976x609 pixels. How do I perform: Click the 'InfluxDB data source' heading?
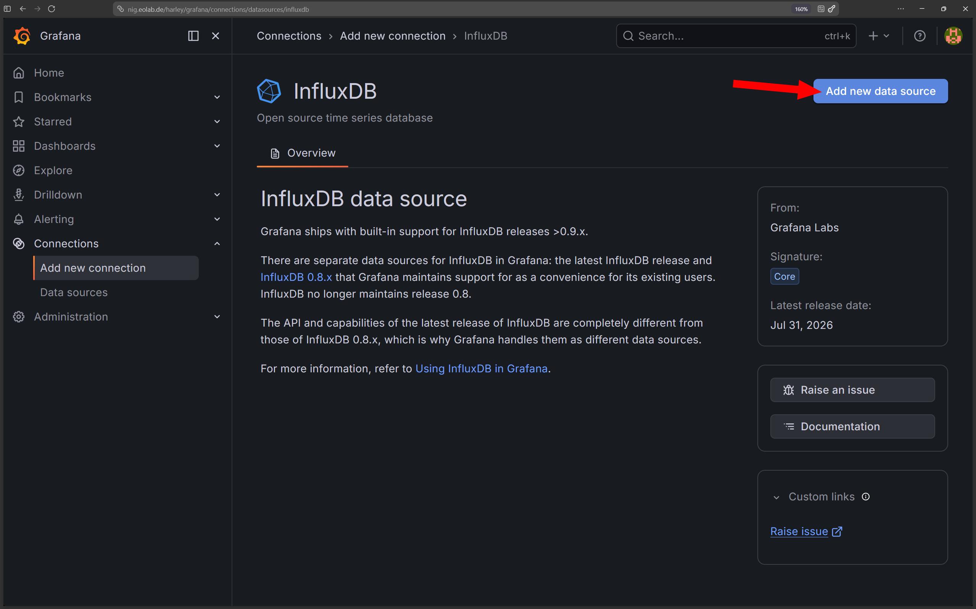pyautogui.click(x=364, y=199)
